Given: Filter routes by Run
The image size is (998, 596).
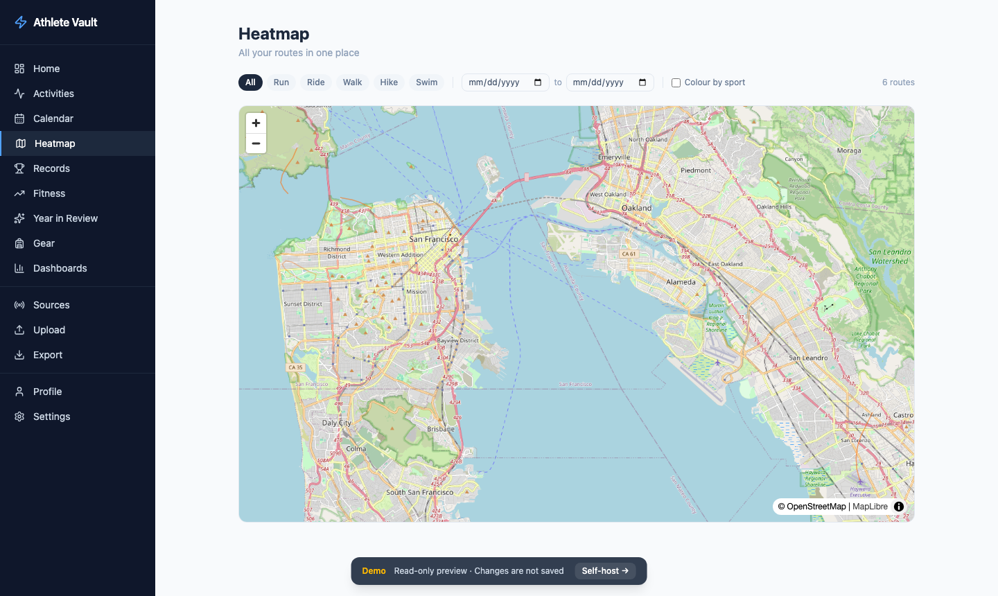Looking at the screenshot, I should tap(281, 82).
